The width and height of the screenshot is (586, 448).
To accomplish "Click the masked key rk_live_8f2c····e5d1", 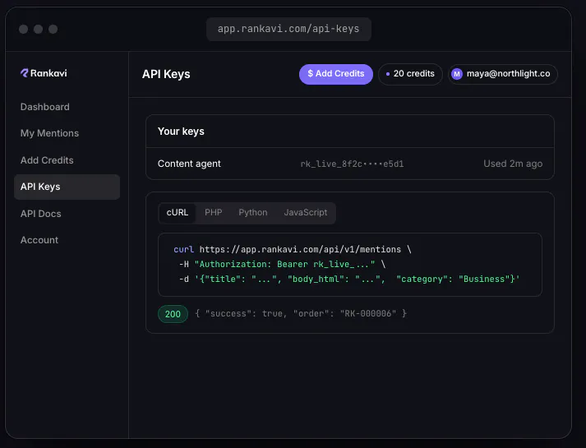I will click(x=352, y=164).
